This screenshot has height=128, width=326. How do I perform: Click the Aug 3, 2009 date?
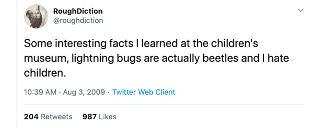84,92
